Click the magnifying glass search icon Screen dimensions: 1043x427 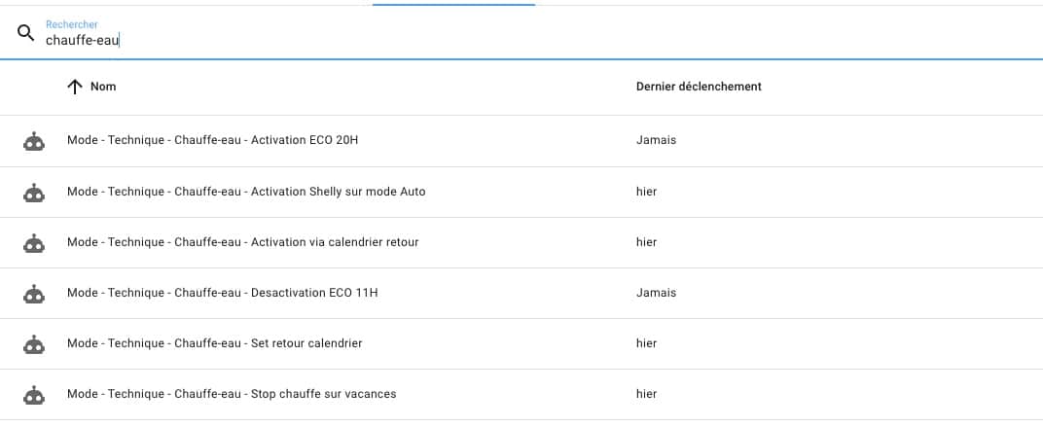(x=25, y=33)
